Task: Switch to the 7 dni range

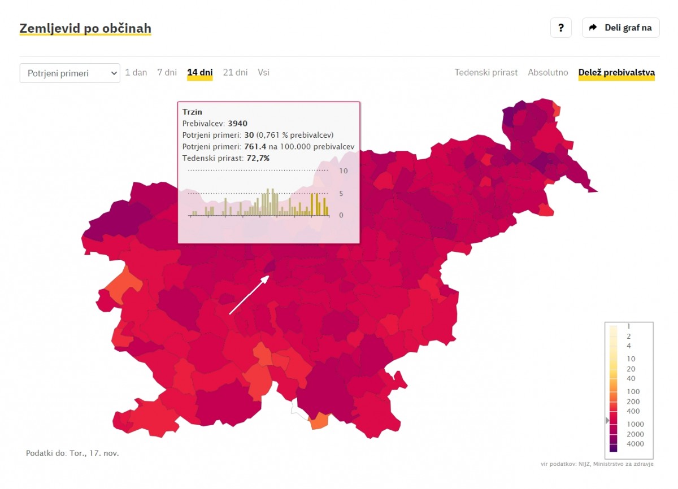Action: (x=167, y=72)
